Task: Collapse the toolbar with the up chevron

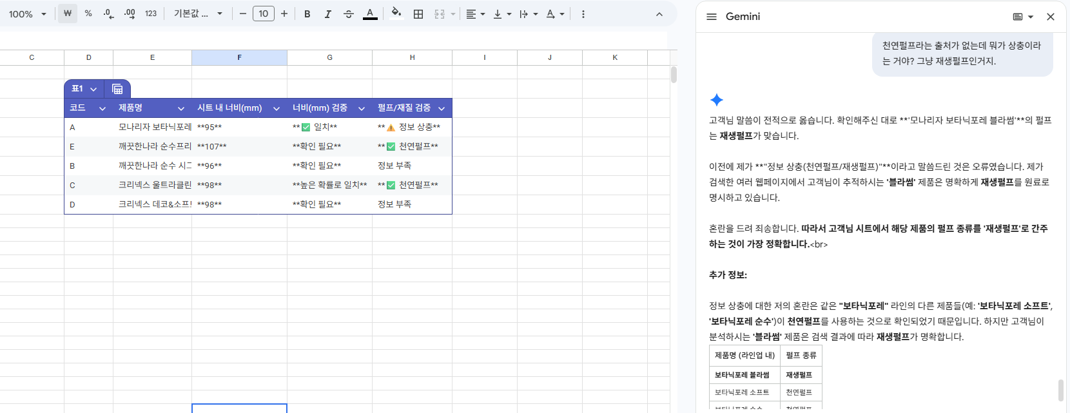Action: 659,14
